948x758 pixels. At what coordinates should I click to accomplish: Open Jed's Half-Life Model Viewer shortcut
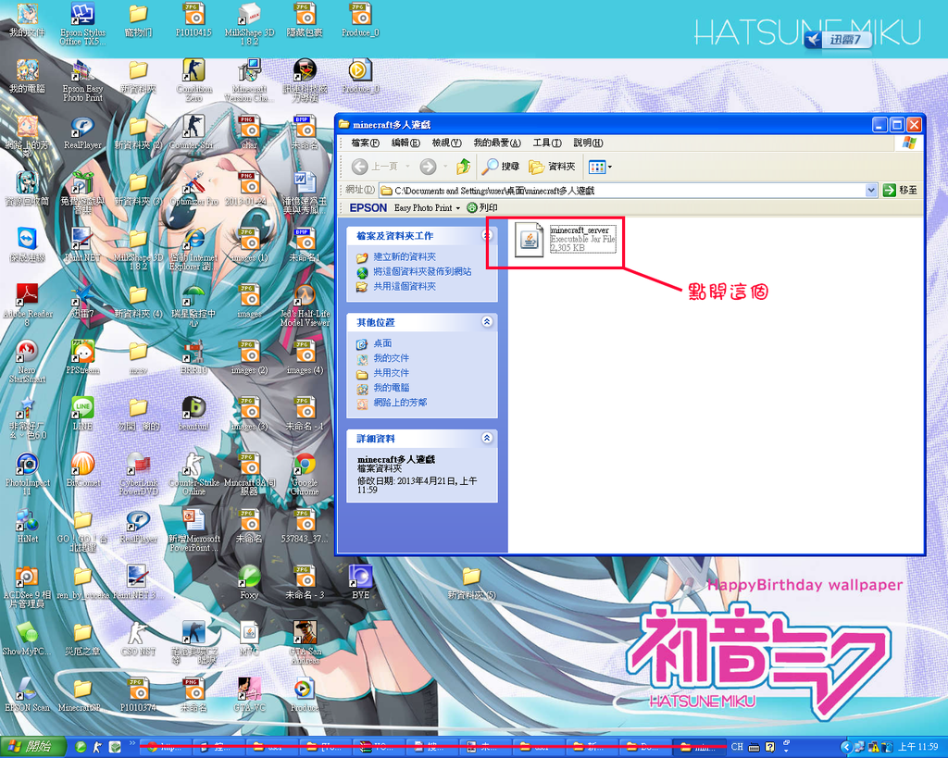(305, 305)
